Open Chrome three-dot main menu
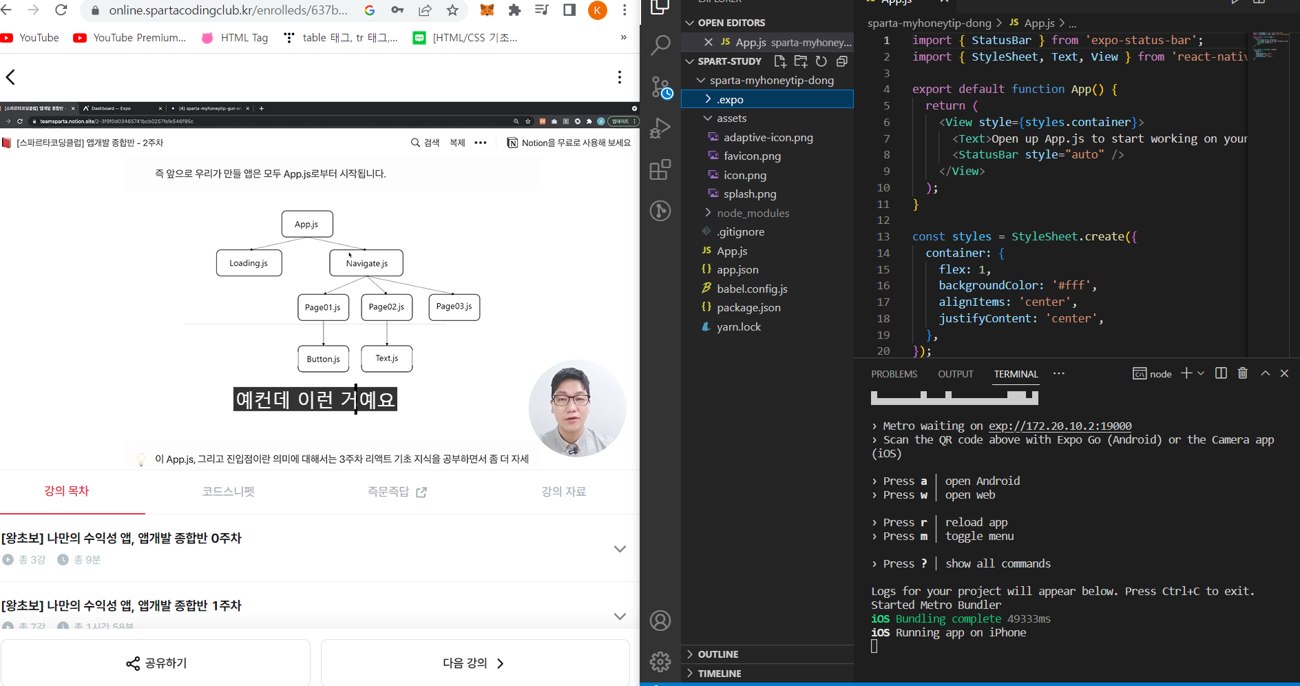 [625, 10]
